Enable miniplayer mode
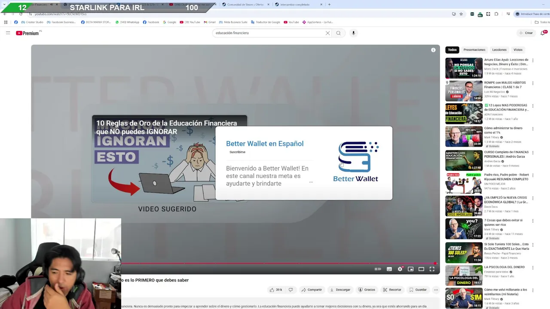The image size is (550, 309). (410, 269)
